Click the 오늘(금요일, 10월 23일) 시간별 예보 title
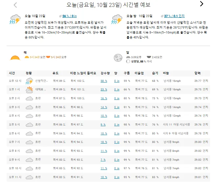 point(108,5)
